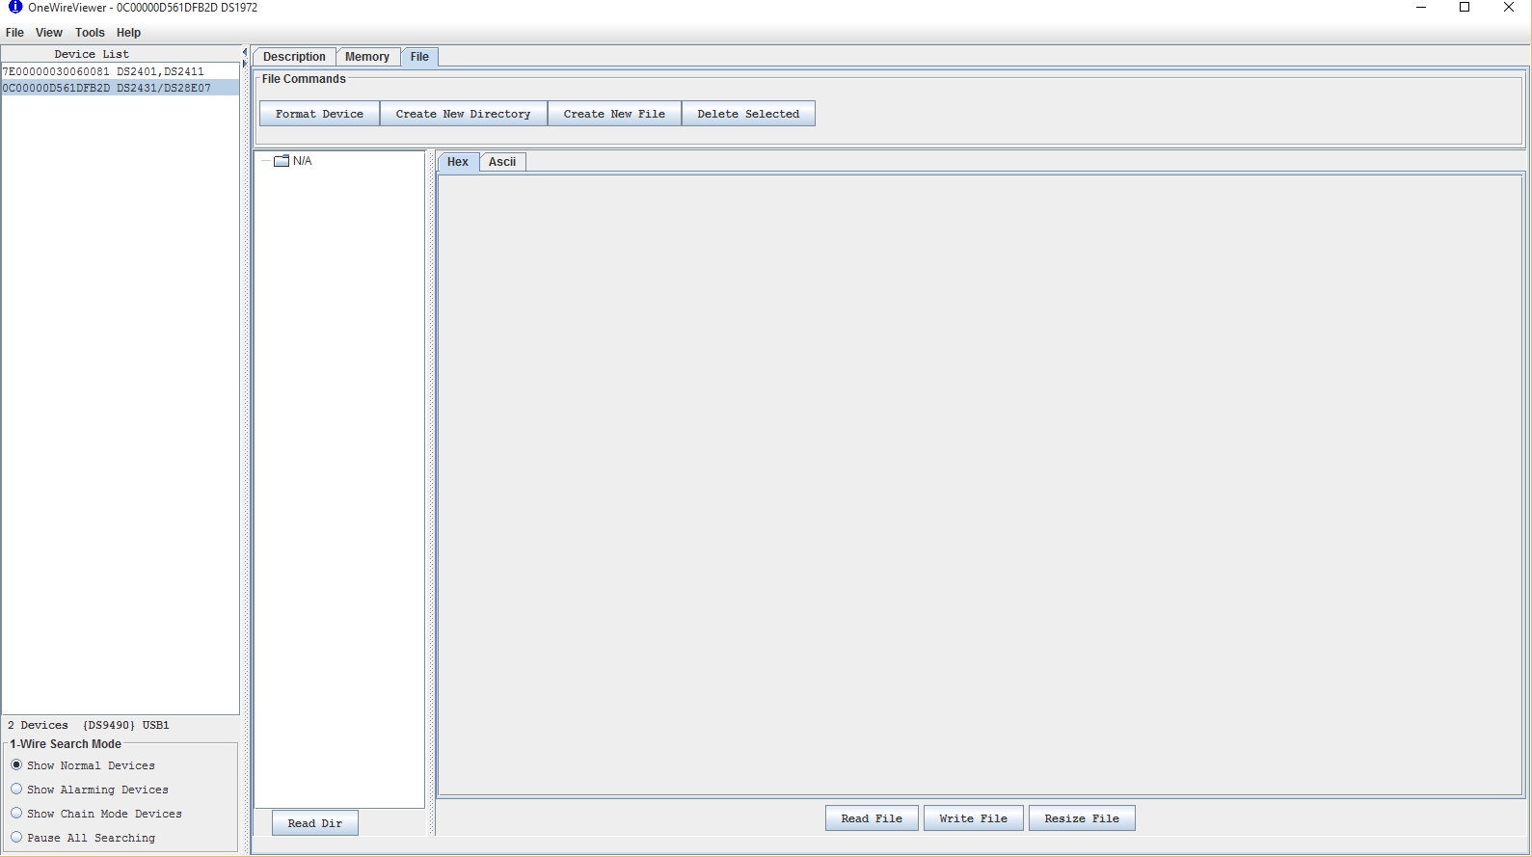Click the N/A folder icon
This screenshot has height=857, width=1532.
tap(282, 161)
